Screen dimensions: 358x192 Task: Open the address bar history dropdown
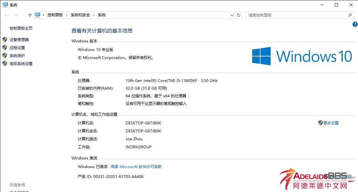232,15
